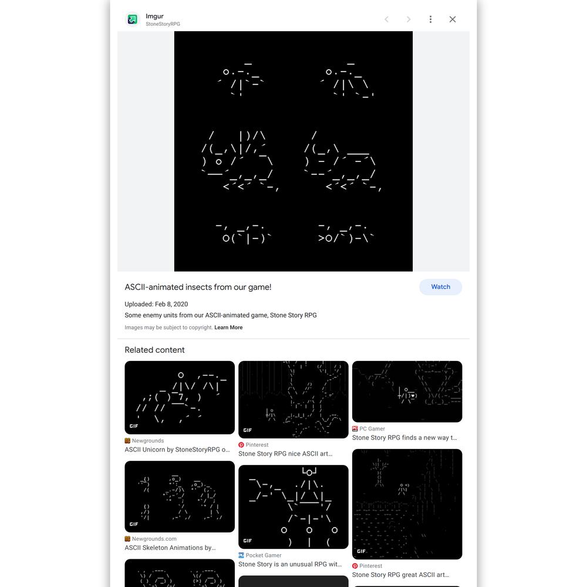The height and width of the screenshot is (587, 587).
Task: Open 'Stone Story RPG finds a new way' link
Action: tap(404, 438)
